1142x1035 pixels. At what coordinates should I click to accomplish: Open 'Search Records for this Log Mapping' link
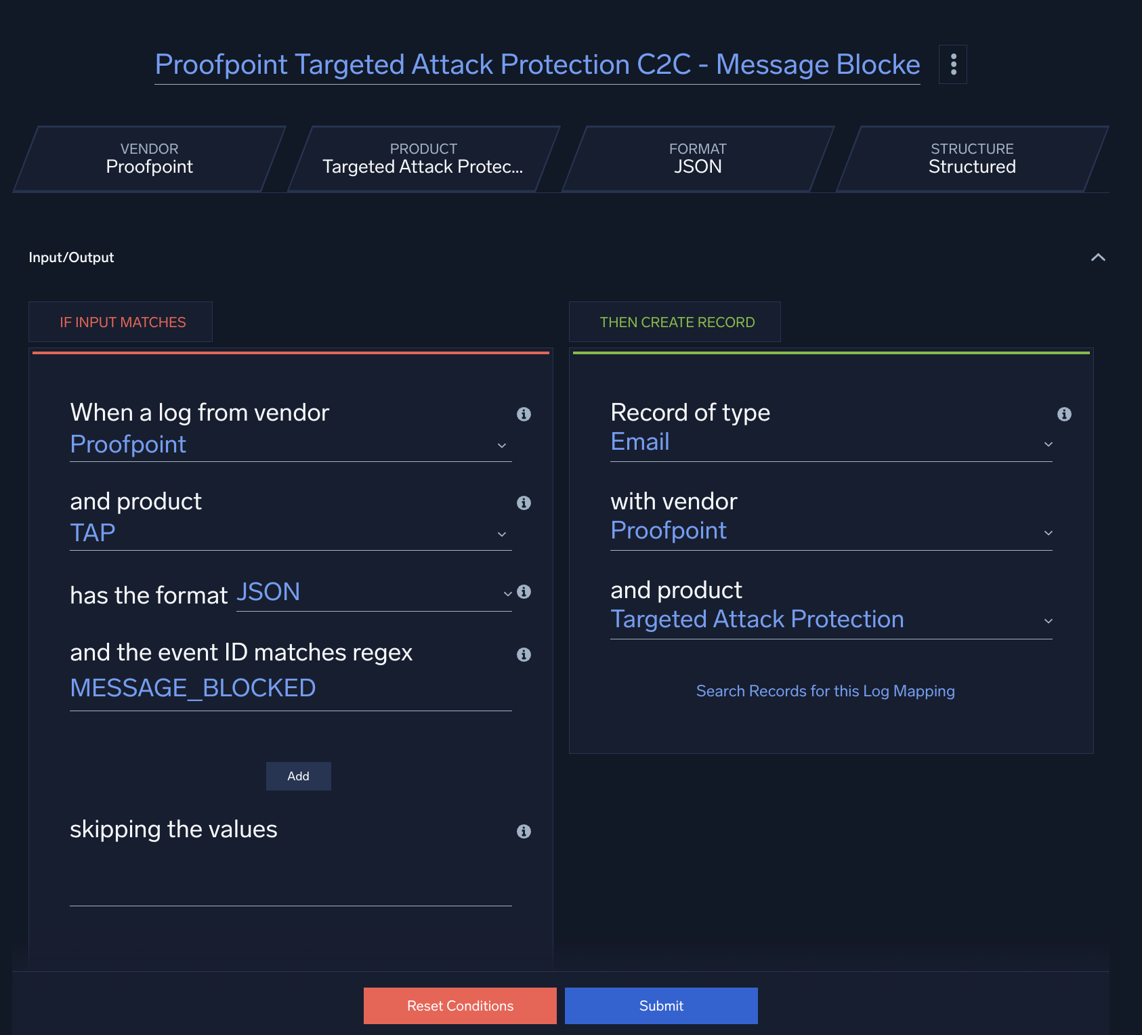[x=825, y=691]
